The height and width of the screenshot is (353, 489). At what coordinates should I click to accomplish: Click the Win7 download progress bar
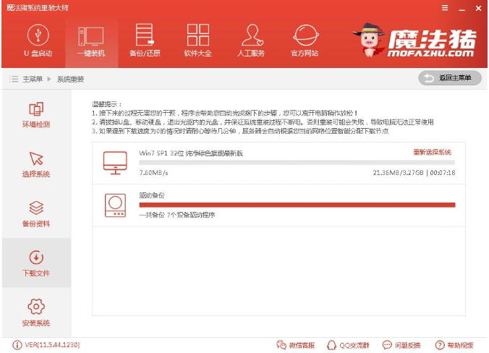coord(297,163)
